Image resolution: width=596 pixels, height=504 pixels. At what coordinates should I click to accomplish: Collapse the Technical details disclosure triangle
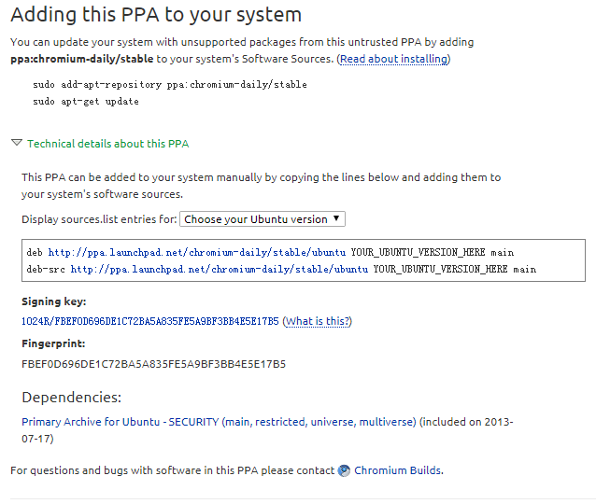point(17,144)
